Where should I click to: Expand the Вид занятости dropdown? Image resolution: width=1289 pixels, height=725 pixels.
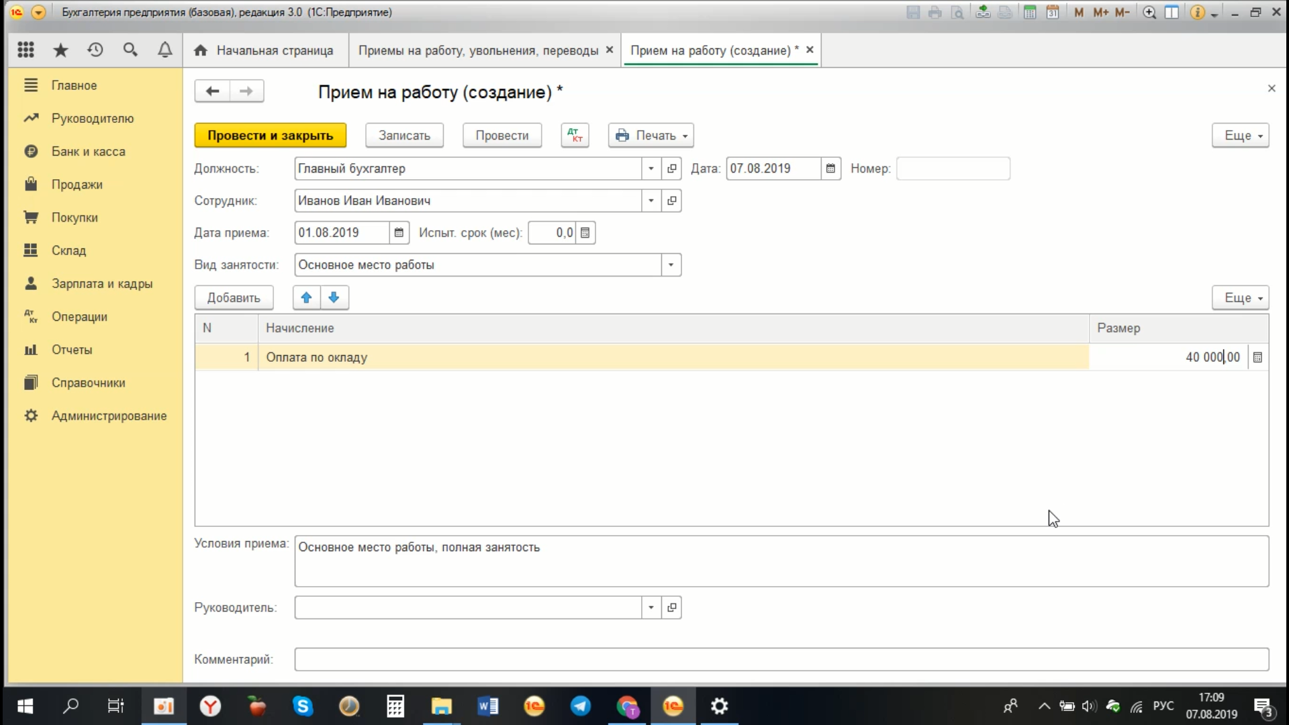[671, 265]
